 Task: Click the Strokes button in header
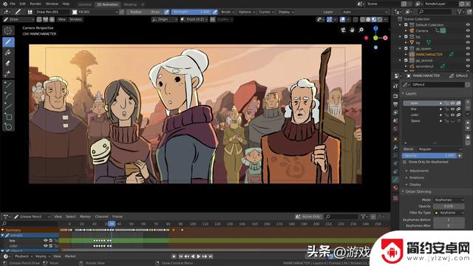pos(75,19)
